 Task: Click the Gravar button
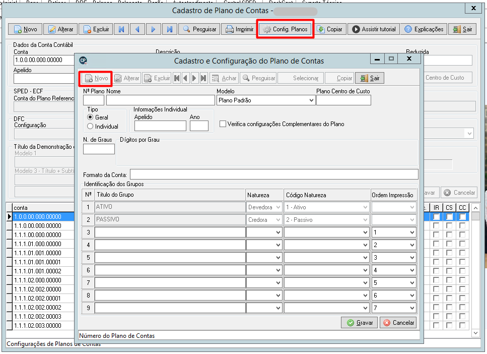tap(360, 323)
